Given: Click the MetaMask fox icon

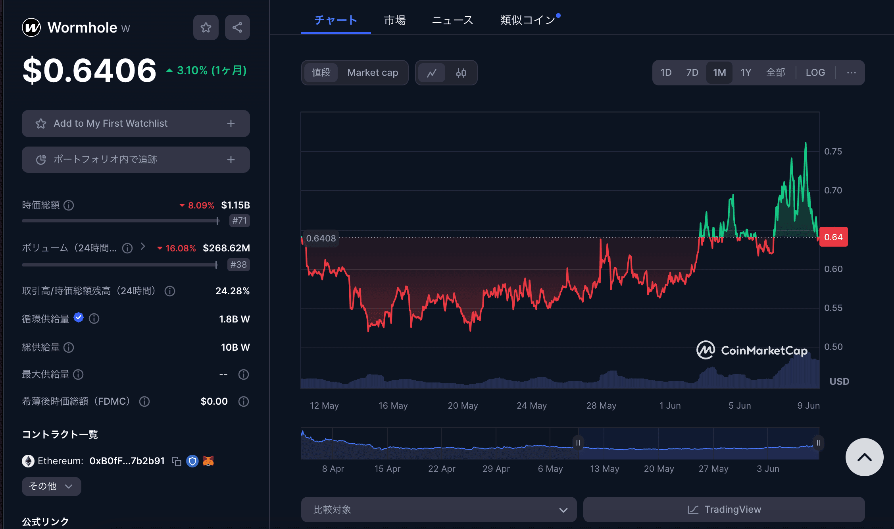Looking at the screenshot, I should coord(208,461).
